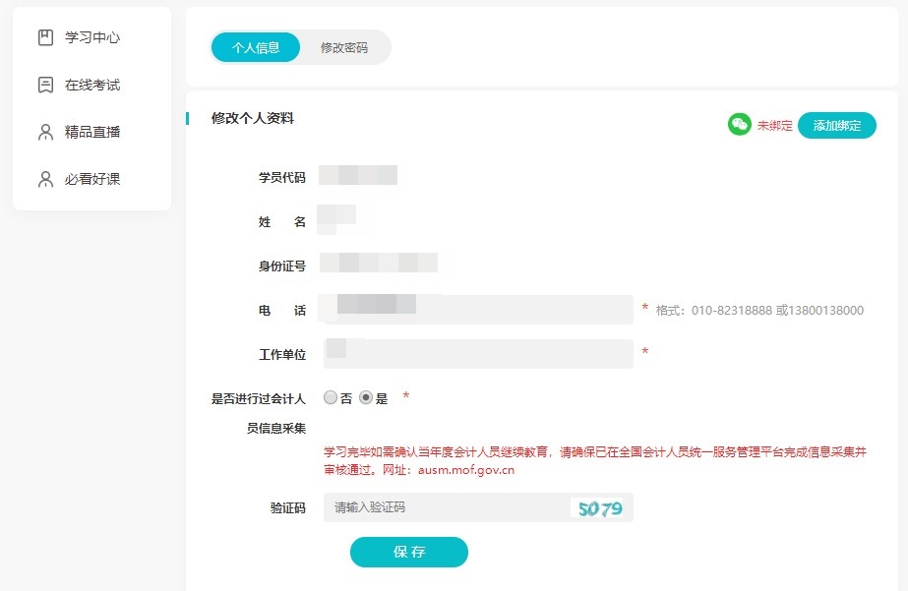Switch to the 个人信息 tab

[255, 46]
